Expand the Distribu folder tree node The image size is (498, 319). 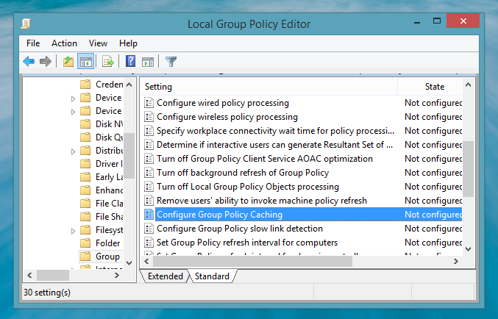73,151
